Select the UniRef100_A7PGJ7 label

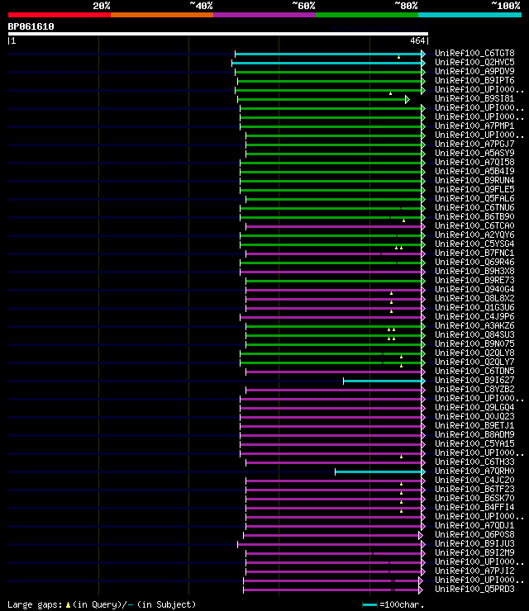(474, 144)
